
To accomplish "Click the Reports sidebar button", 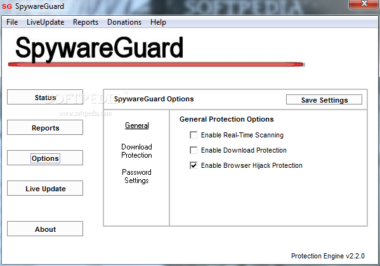I will pyautogui.click(x=45, y=127).
